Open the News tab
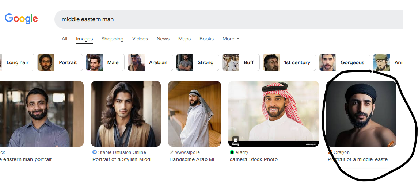Viewport: 418px width, 182px height. tap(163, 39)
